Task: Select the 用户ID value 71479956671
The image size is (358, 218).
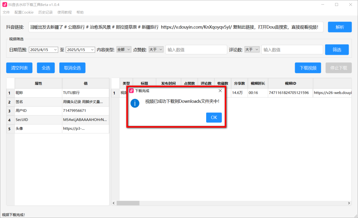Action: tap(86, 110)
